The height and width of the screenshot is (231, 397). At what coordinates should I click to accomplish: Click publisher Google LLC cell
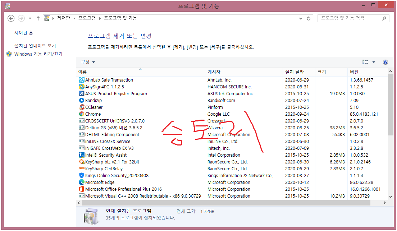coord(219,114)
